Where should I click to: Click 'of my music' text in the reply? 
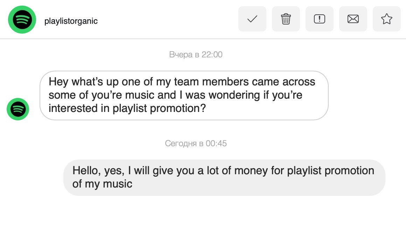point(102,184)
